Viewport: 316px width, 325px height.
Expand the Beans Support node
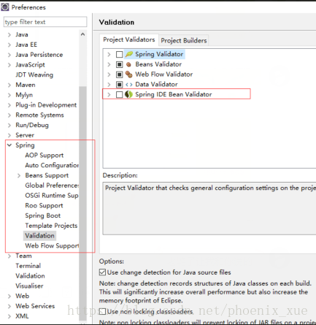pyautogui.click(x=19, y=175)
